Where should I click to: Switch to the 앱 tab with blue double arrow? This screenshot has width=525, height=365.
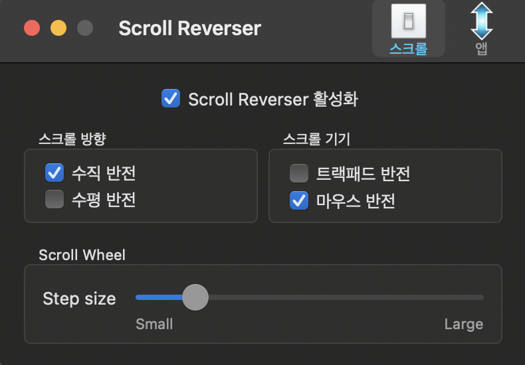coord(482,29)
